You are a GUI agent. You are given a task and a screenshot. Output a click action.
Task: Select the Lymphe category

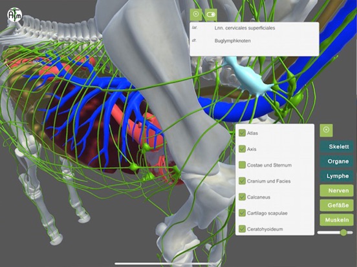click(336, 176)
